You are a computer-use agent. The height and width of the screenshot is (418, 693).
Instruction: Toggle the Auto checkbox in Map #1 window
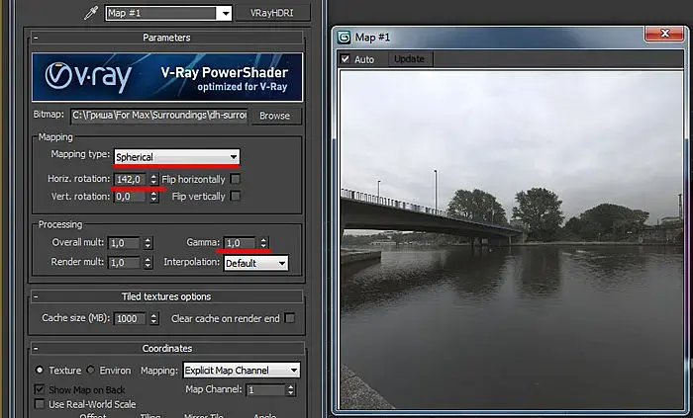[x=346, y=58]
